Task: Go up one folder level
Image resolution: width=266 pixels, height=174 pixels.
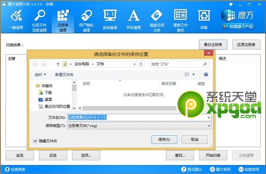Action: (x=58, y=64)
